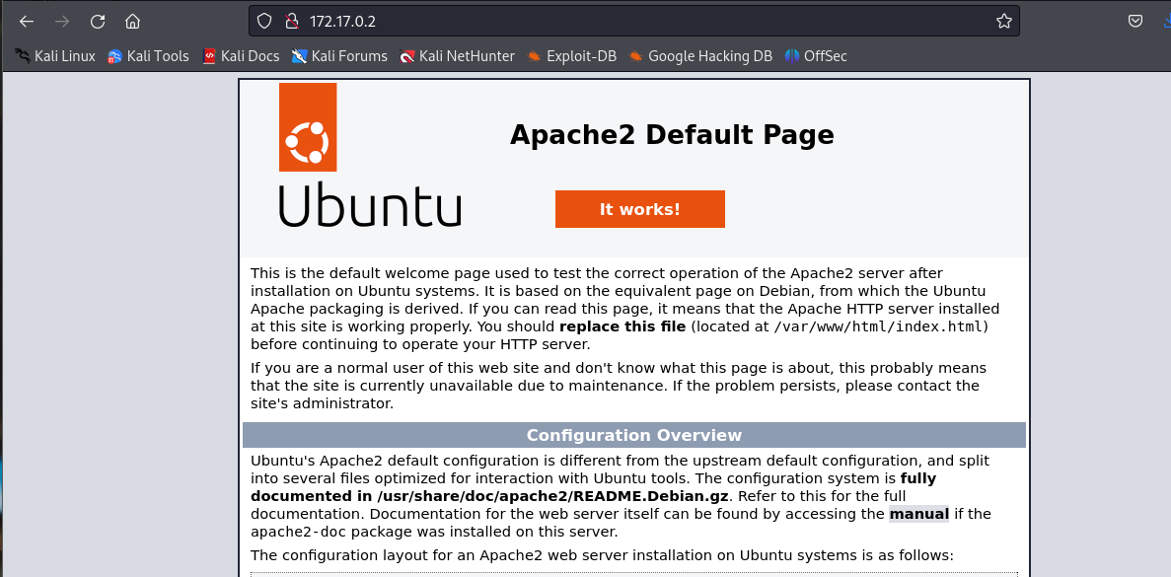This screenshot has width=1171, height=577.
Task: Open the Kali NetHunter bookmark
Action: point(457,56)
